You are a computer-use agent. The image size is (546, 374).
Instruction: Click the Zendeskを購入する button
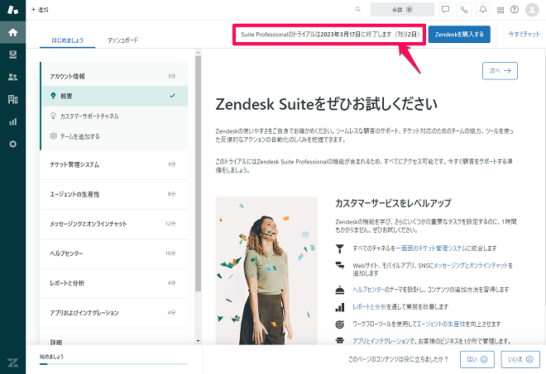coord(459,34)
